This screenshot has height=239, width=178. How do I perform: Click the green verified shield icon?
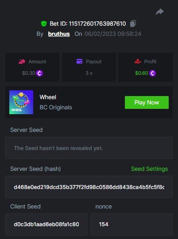(x=44, y=23)
